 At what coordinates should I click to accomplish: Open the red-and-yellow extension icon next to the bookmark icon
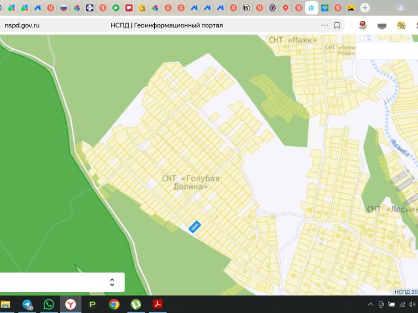click(x=362, y=25)
